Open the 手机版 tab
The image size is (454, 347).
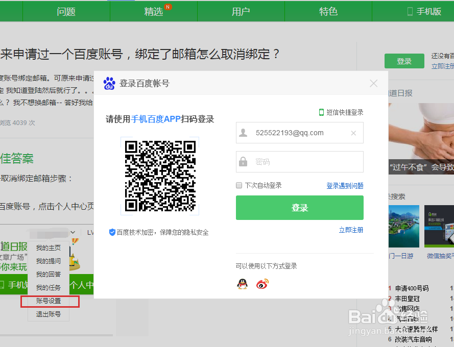(x=424, y=11)
